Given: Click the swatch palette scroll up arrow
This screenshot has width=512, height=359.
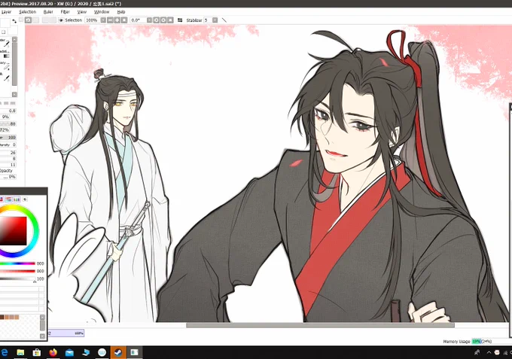Looking at the screenshot, I should tap(42, 317).
